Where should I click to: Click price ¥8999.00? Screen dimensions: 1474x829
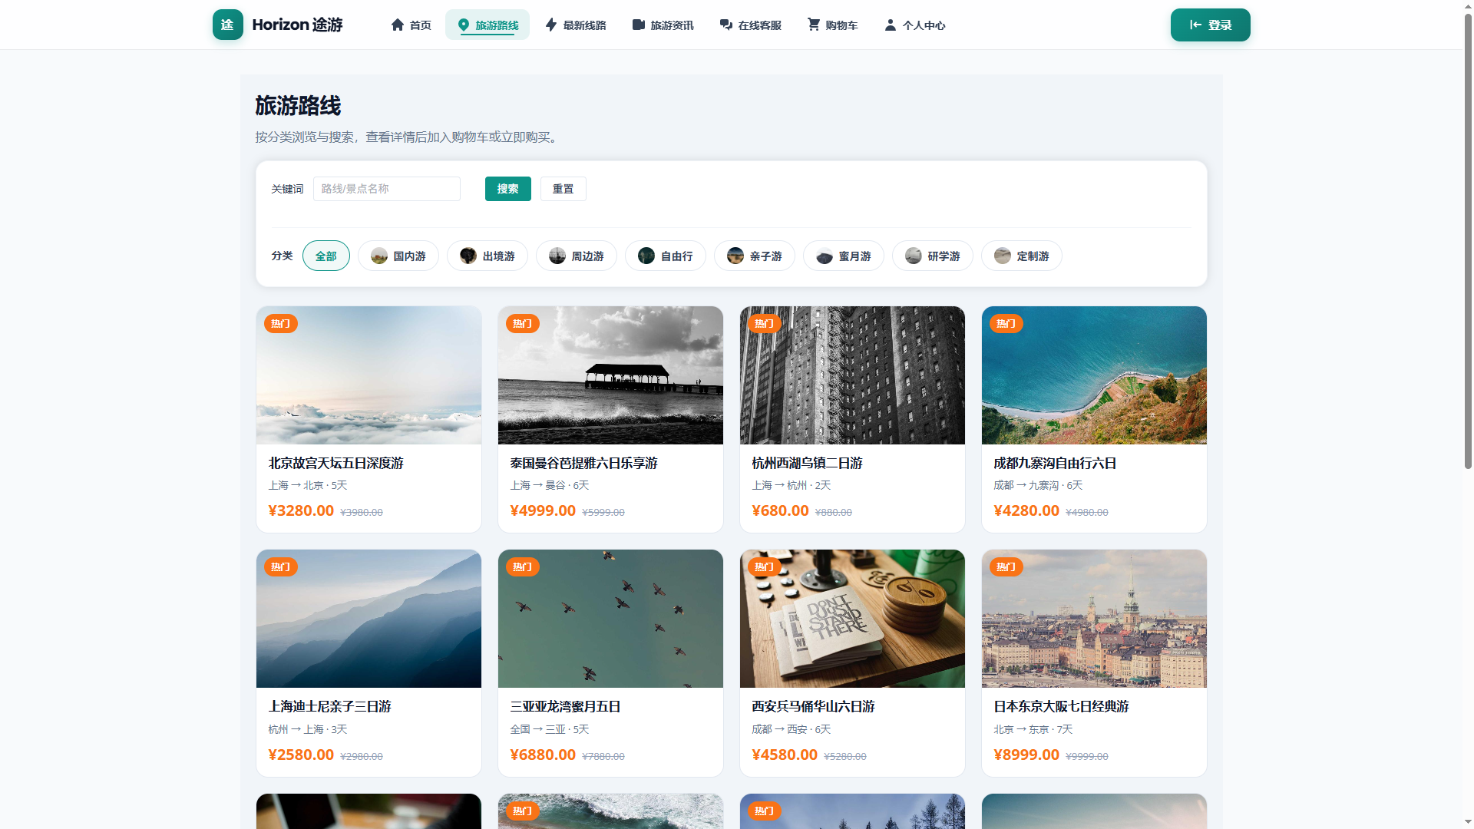coord(1026,755)
